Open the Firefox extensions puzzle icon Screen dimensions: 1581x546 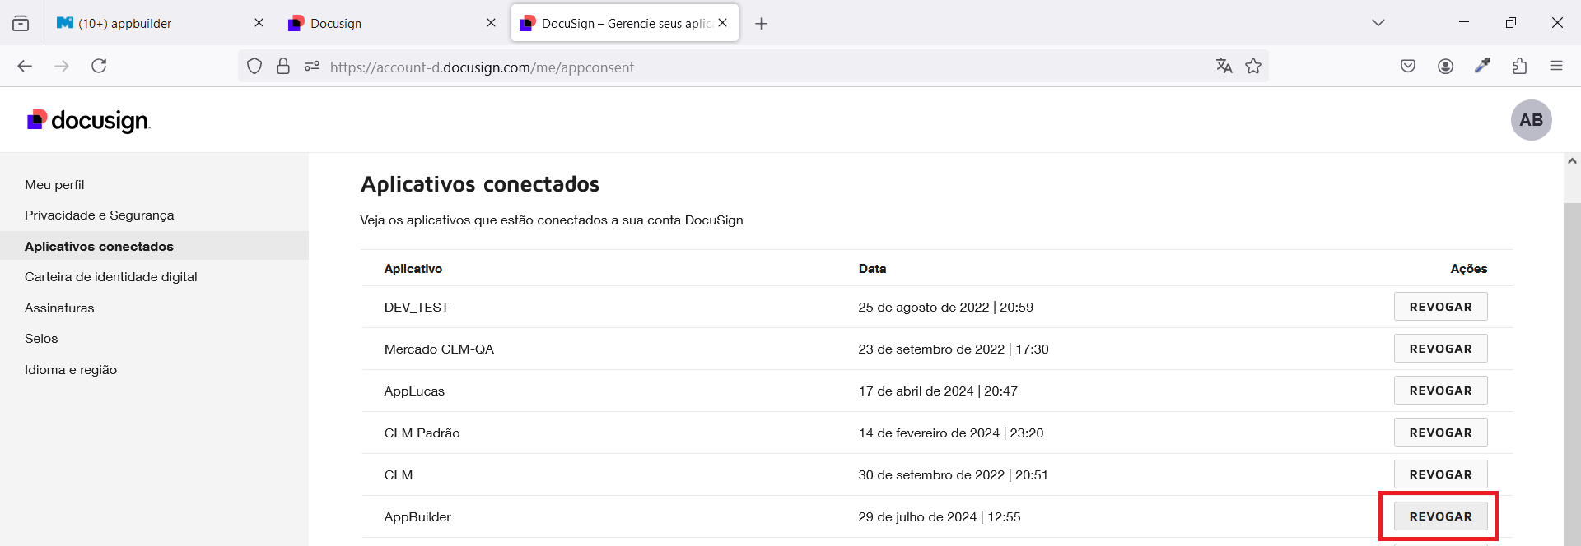[x=1519, y=67]
